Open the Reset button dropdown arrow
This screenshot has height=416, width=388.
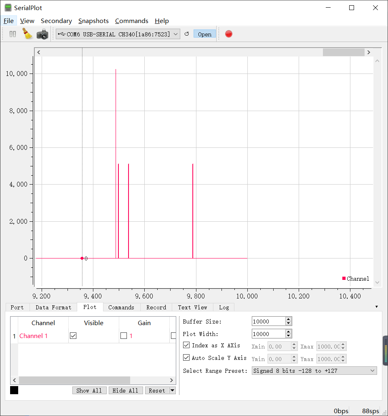[x=172, y=390]
